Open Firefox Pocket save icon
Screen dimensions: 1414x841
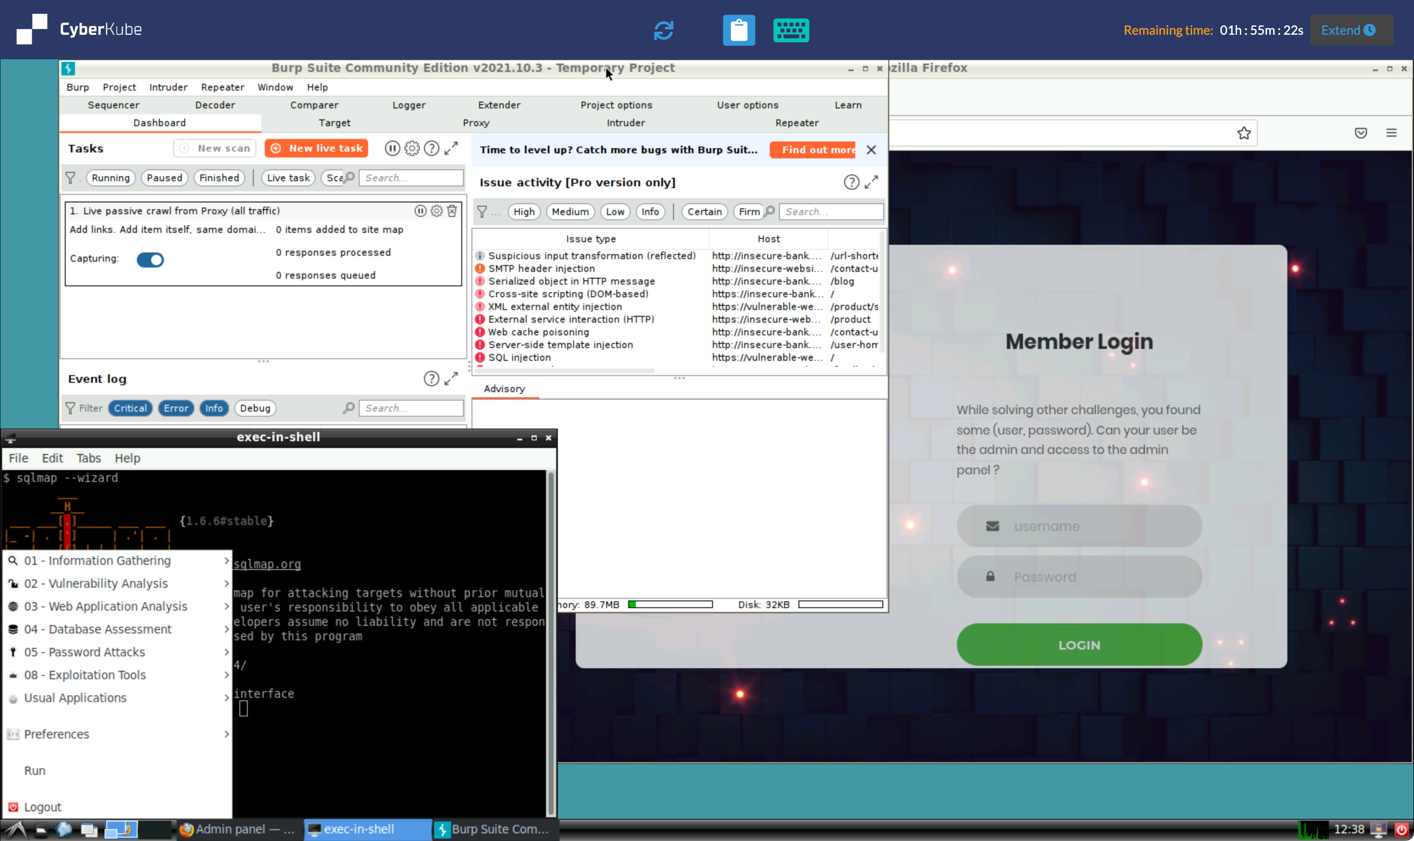(1360, 133)
